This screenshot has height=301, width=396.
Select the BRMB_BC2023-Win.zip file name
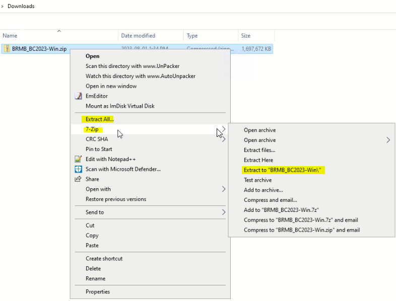(x=39, y=49)
